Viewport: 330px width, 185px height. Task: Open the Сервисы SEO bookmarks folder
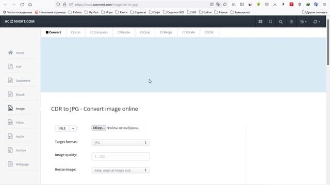pos(173,12)
